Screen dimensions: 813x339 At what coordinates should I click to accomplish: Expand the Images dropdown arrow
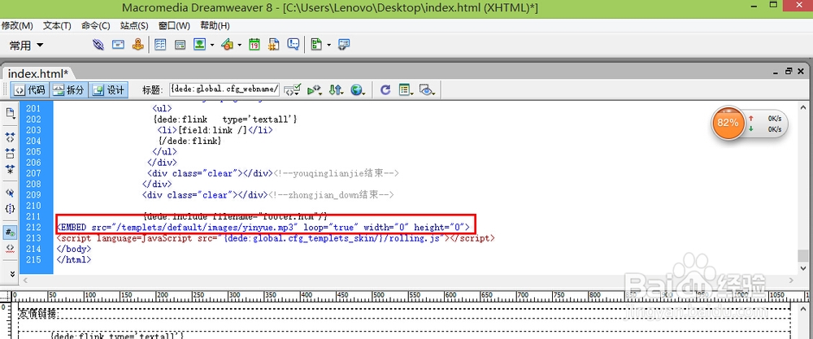[212, 46]
